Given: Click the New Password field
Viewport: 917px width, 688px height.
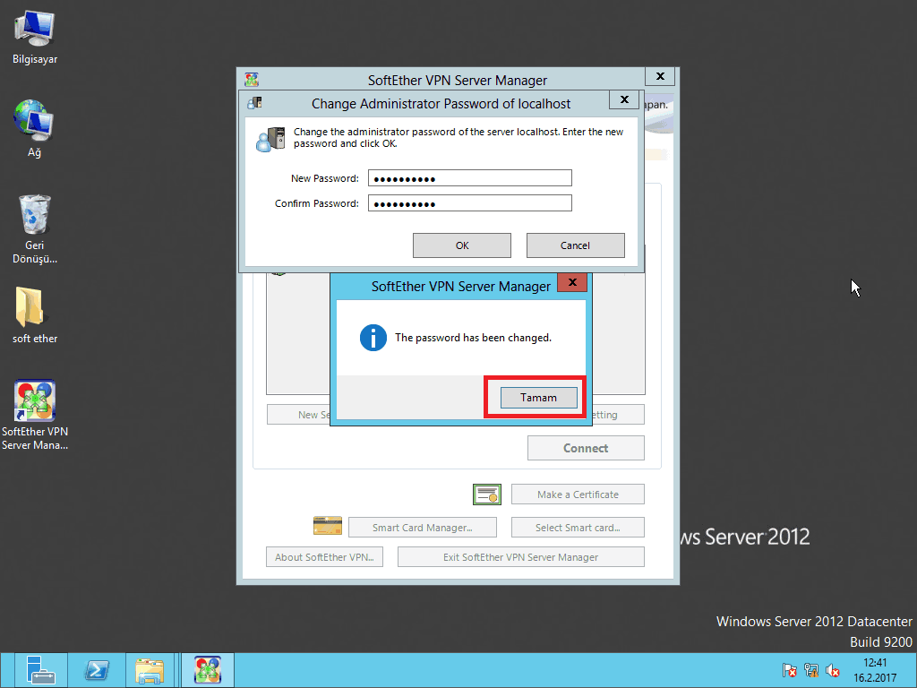Looking at the screenshot, I should pos(469,178).
